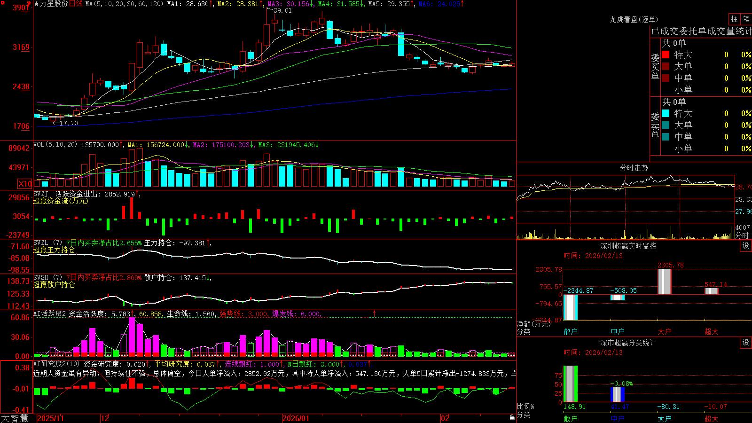752x423 pixels.
Task: Switch order view to 笔 mode
Action: pos(746,19)
